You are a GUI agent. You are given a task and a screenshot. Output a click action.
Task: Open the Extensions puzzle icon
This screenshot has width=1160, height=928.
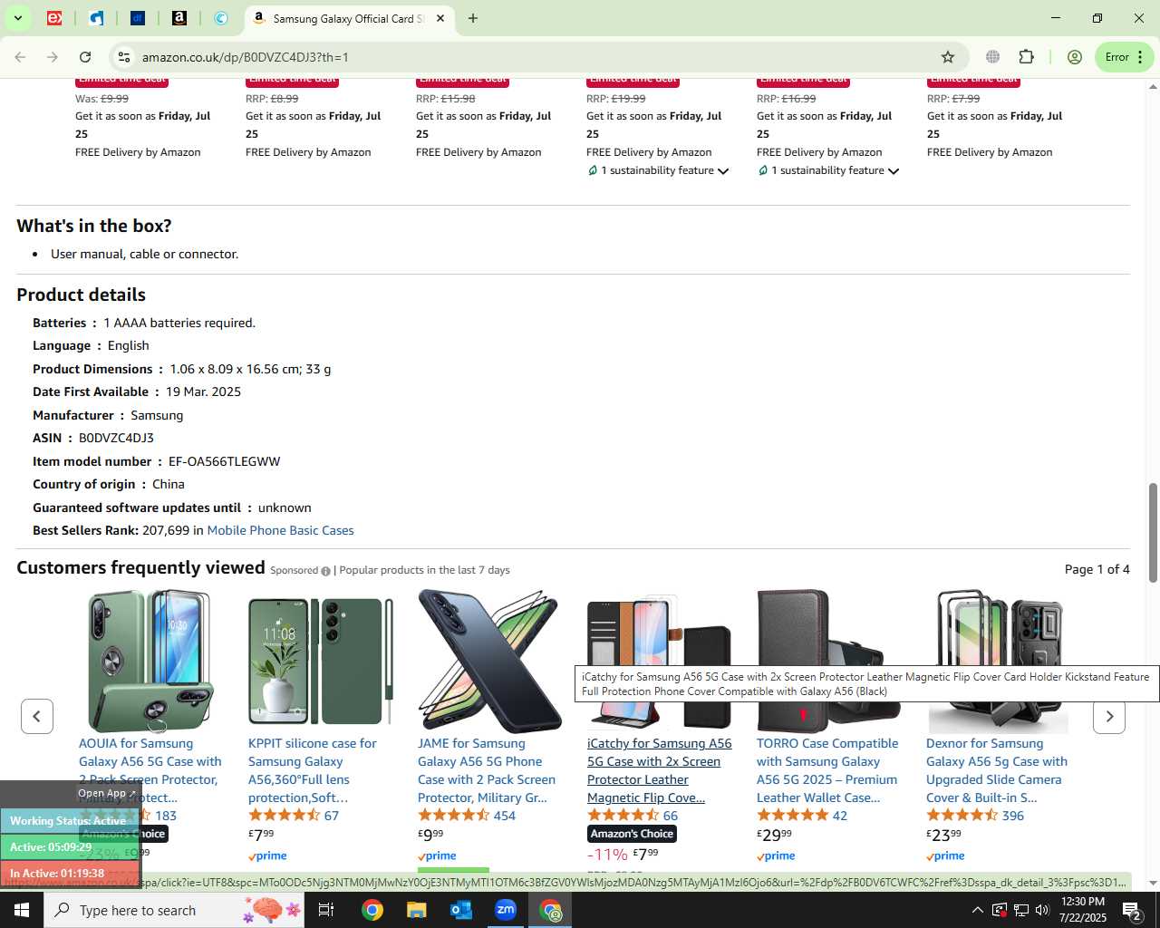pos(1026,57)
